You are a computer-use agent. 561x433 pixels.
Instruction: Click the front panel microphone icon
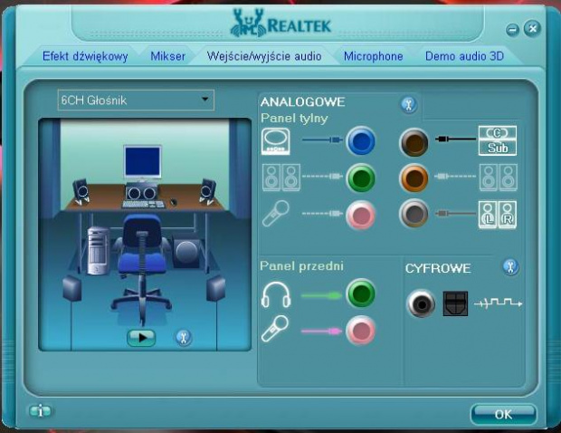(x=275, y=329)
